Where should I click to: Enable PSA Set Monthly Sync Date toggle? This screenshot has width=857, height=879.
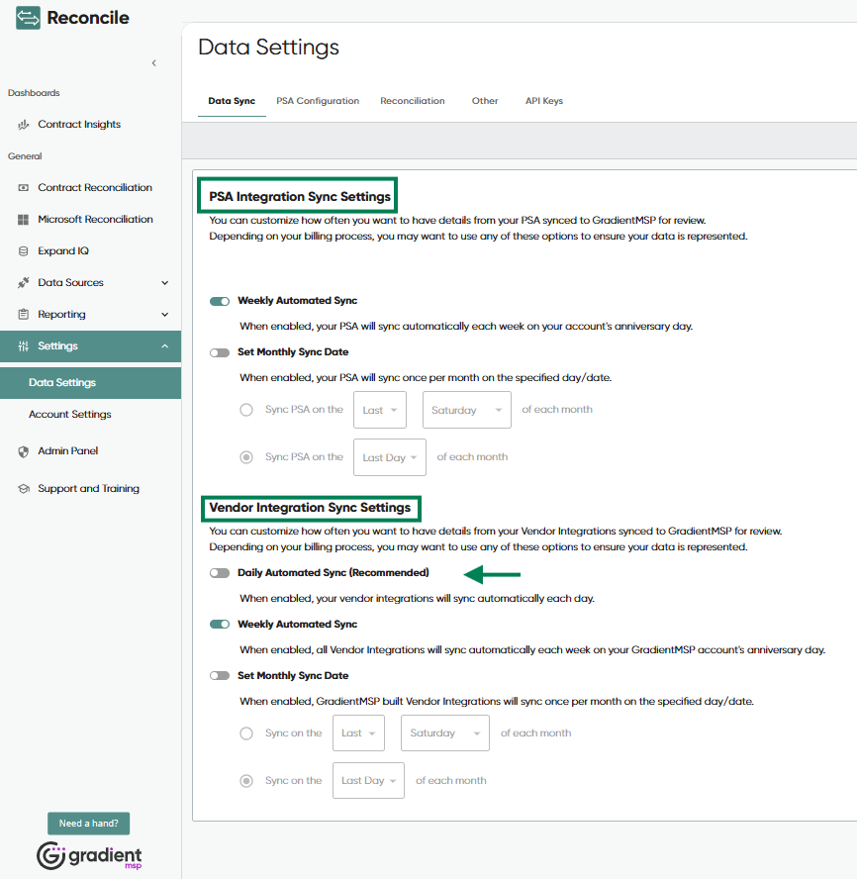(220, 352)
